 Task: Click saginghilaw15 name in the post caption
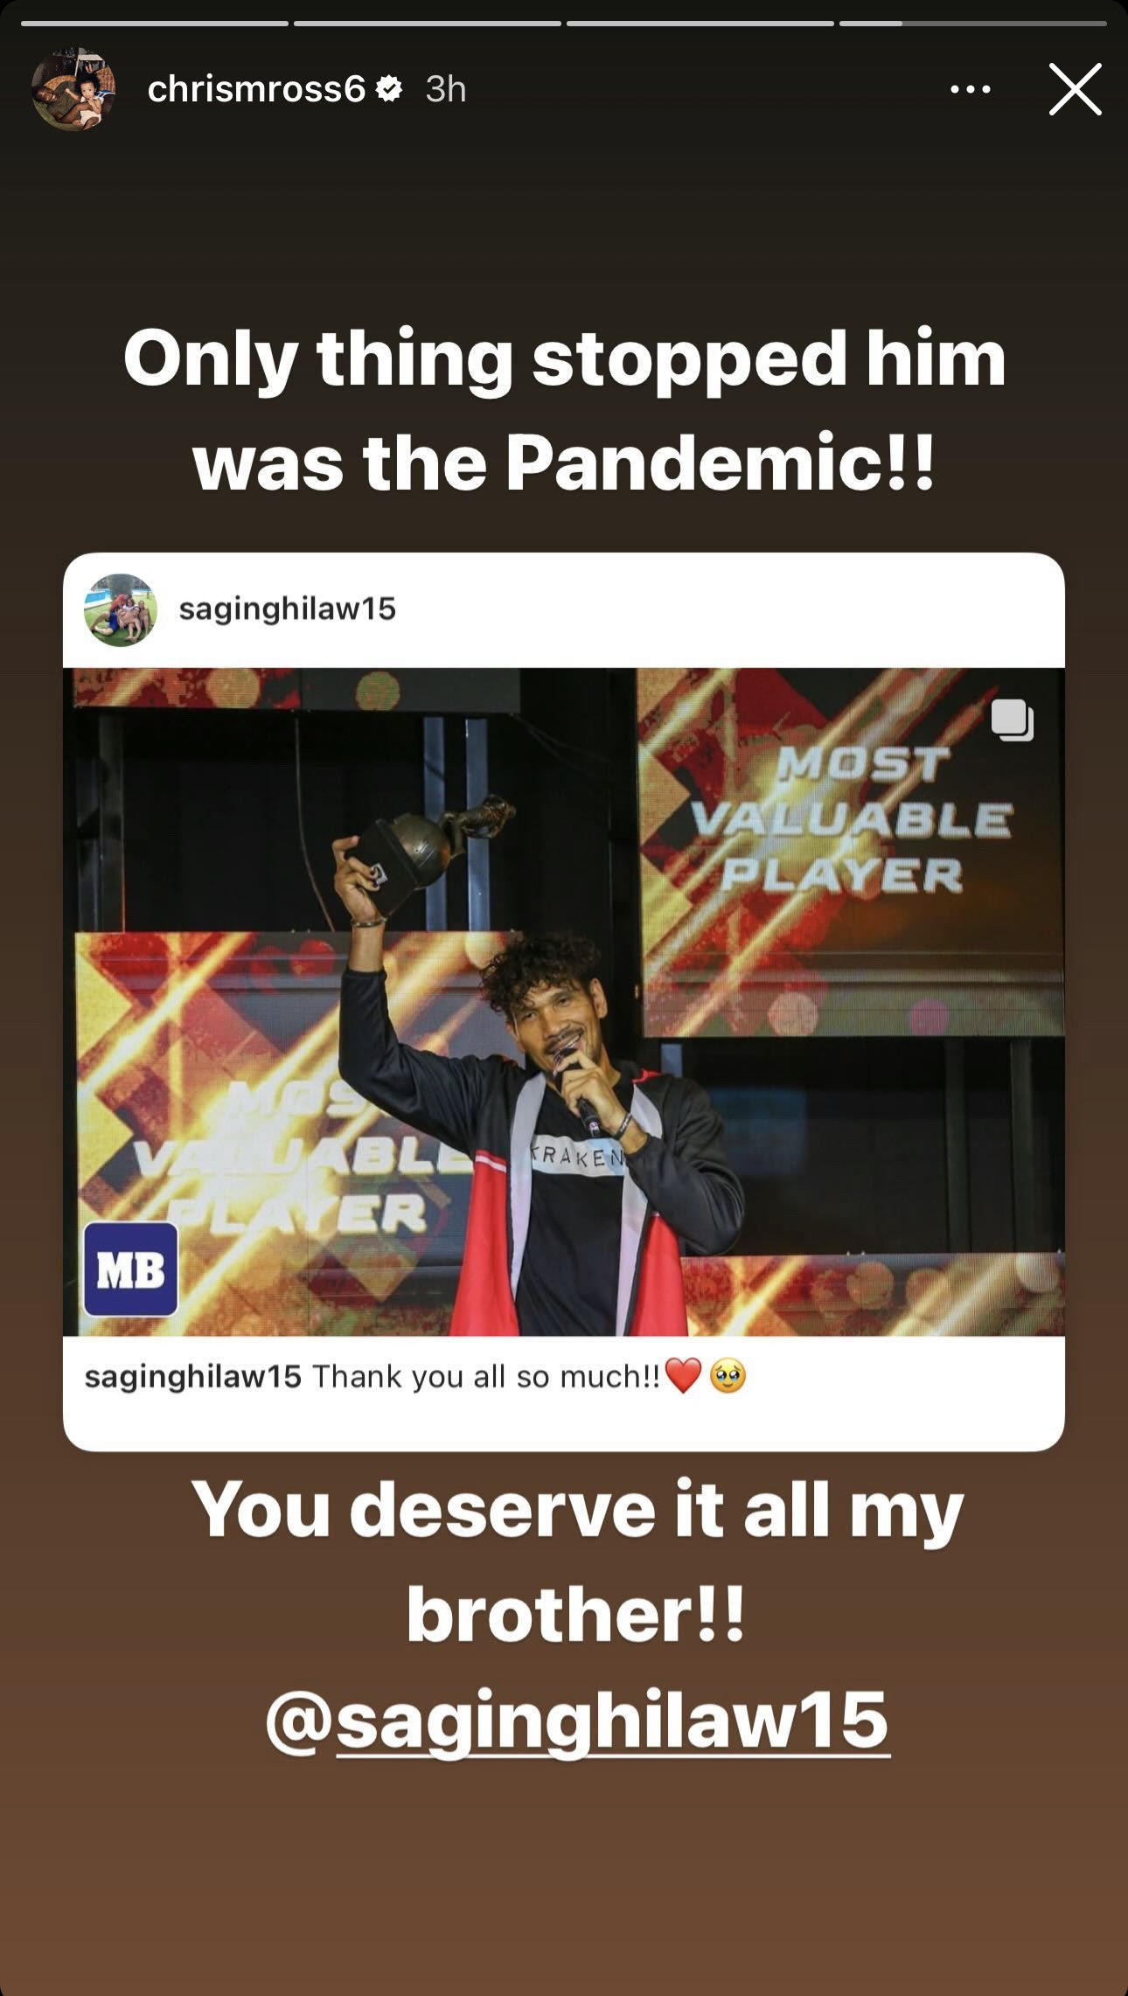pyautogui.click(x=193, y=1376)
